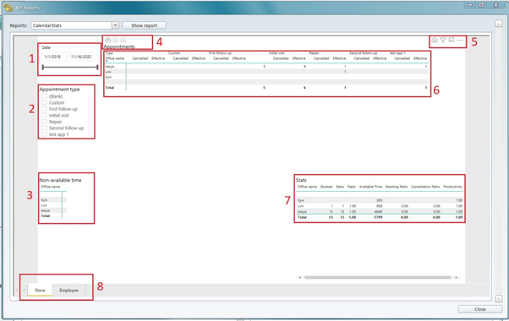This screenshot has height=321, width=509.
Task: Click the drill up arrow icon above Appointments
Action: coord(107,41)
